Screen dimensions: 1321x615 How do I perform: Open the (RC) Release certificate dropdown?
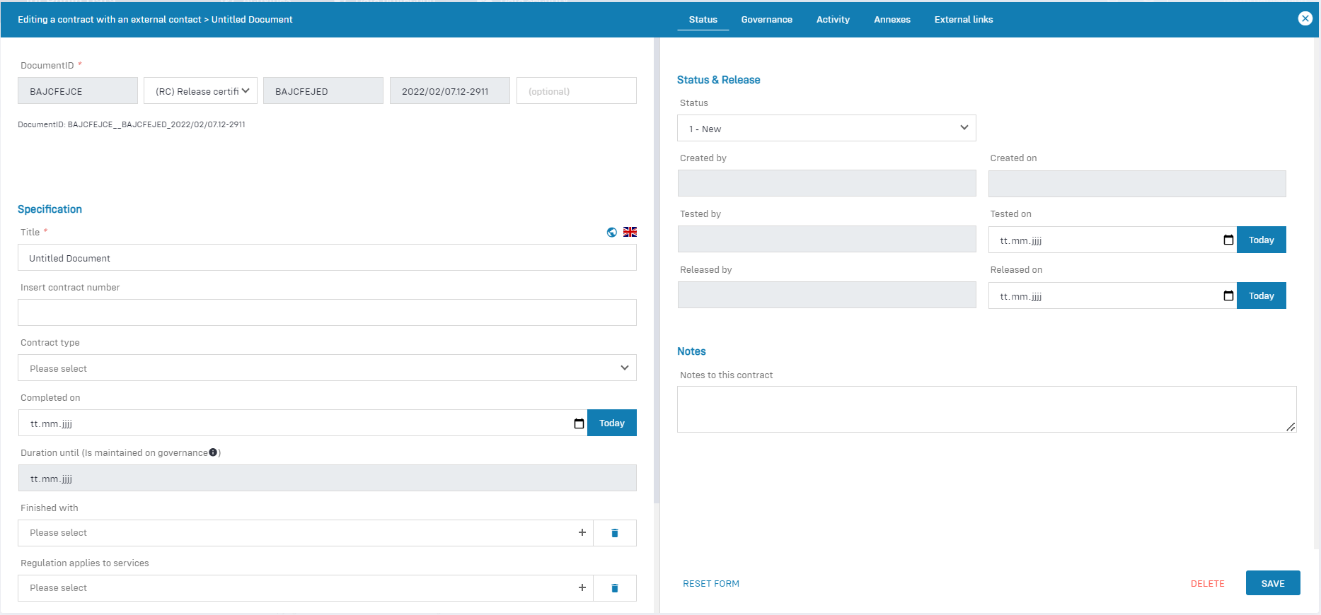pos(201,91)
